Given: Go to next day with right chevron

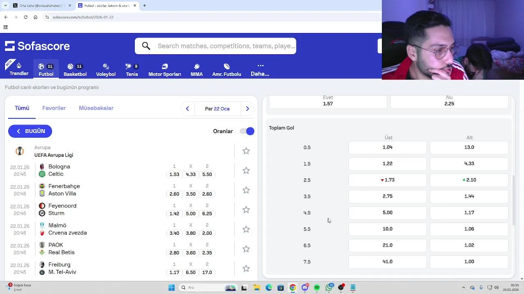Looking at the screenshot, I should (x=247, y=109).
